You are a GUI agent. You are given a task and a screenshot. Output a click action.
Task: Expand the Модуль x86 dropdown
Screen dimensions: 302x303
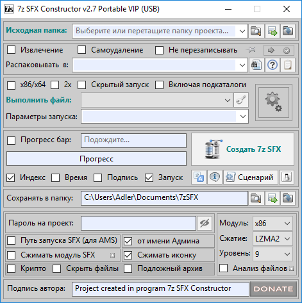tap(273, 224)
